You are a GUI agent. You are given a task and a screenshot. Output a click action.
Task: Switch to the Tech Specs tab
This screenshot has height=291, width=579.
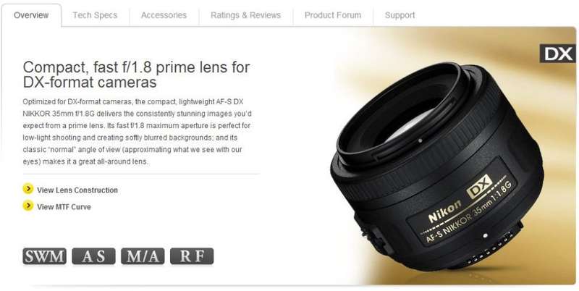click(95, 15)
